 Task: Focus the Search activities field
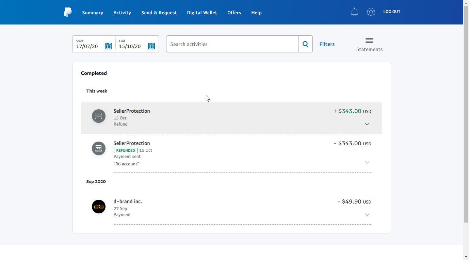(232, 44)
